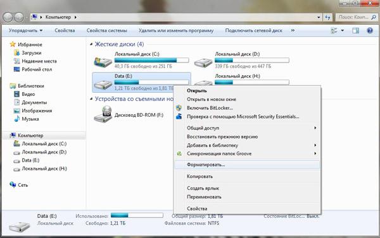Viewport: 380px width, 238px height.
Task: Open the Упорядочить dropdown menu
Action: (25, 30)
